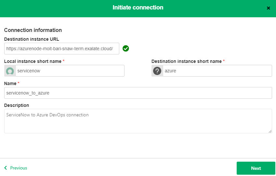The image size is (276, 176).
Task: Select the 'servicenow_to_azure' Name field
Action: (x=138, y=93)
